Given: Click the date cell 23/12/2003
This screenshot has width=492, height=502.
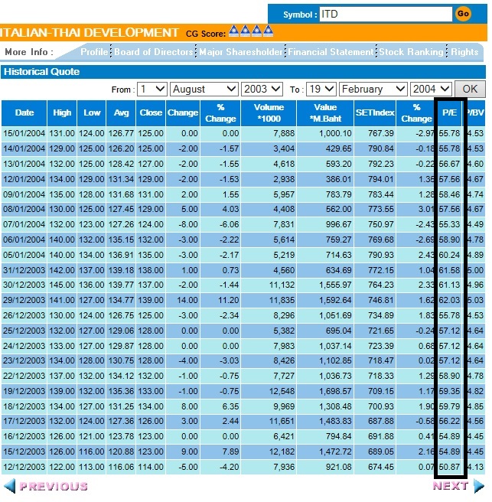Looking at the screenshot, I should [24, 361].
